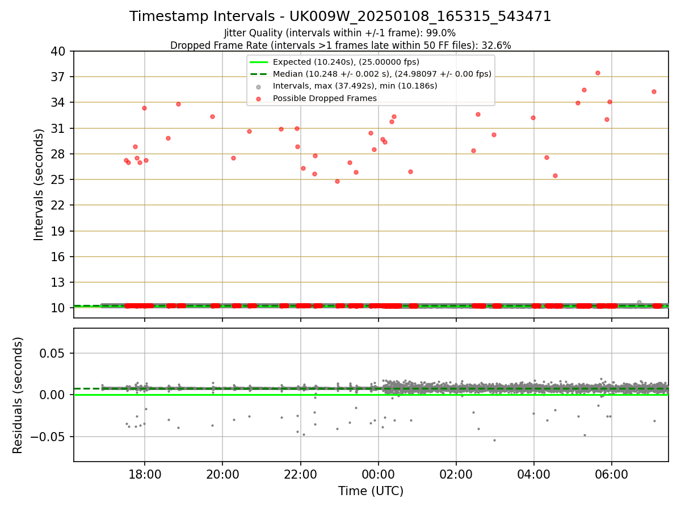Viewport: 681px width, 511px height.
Task: Select the 'Dropped Frame Rate' 32.6% subtitle line
Action: click(340, 45)
